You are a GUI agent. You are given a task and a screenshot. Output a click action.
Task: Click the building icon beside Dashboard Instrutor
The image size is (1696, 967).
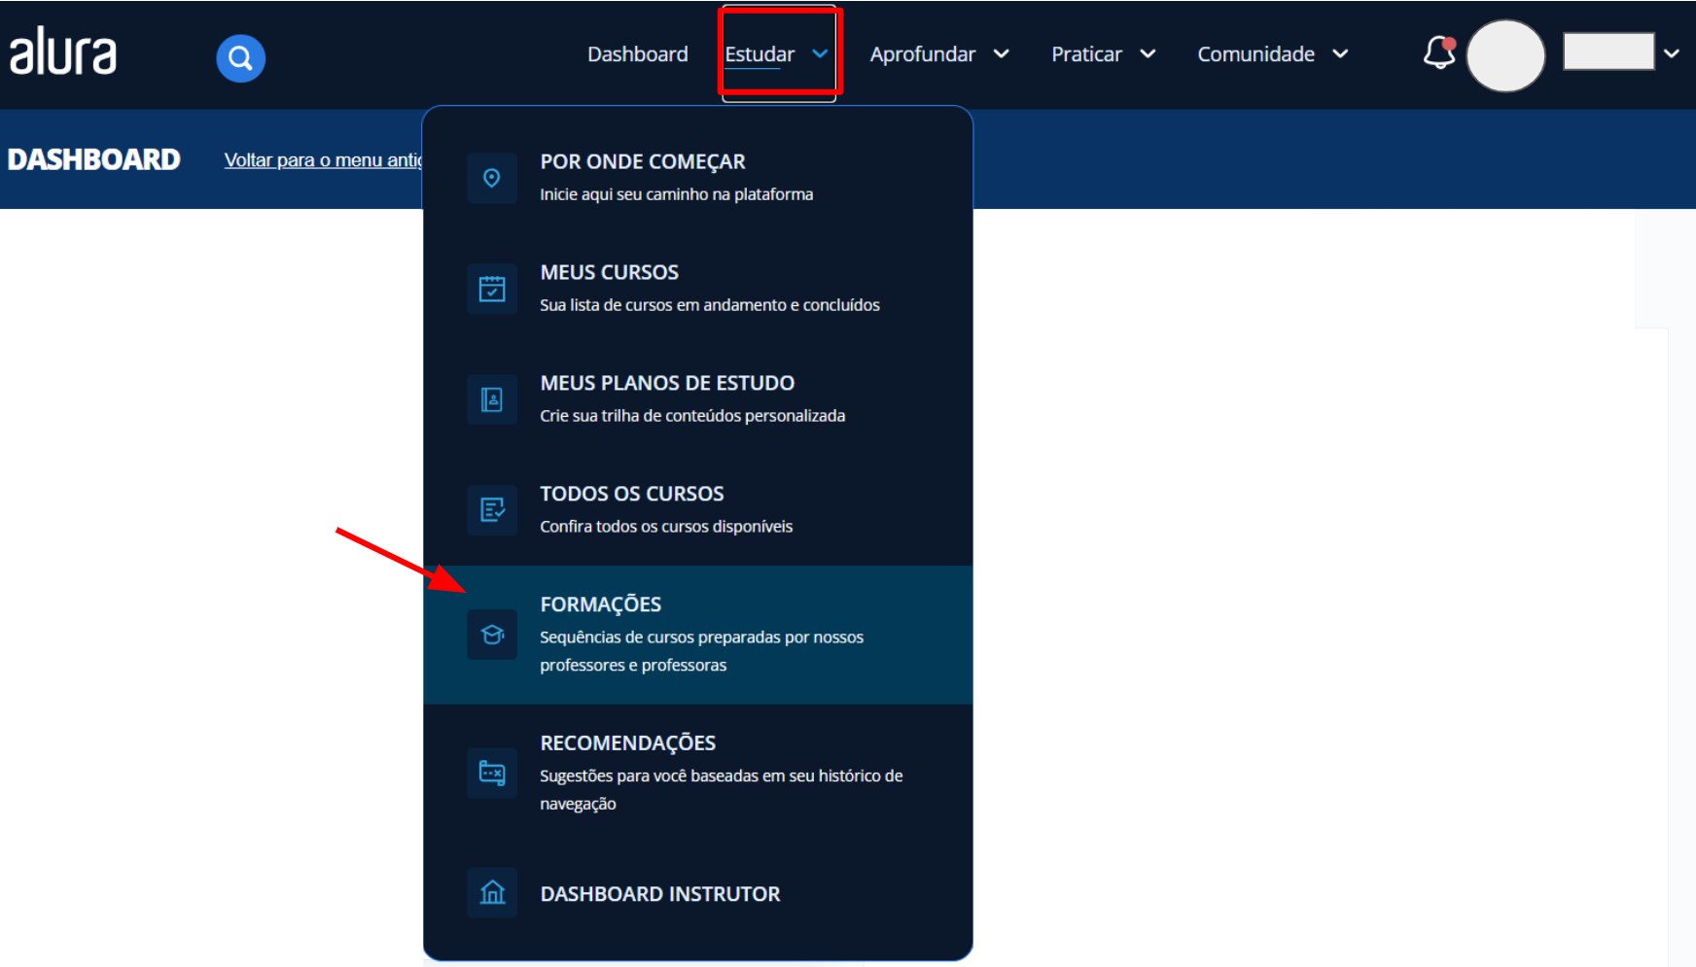pyautogui.click(x=492, y=893)
